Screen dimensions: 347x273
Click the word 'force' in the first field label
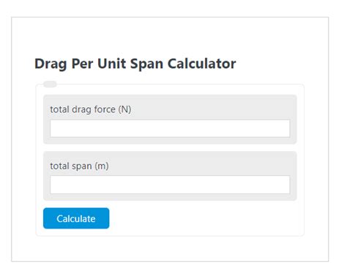105,109
